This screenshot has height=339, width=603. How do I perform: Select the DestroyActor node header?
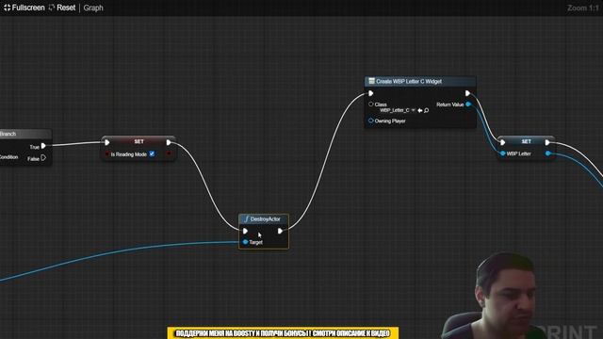[264, 219]
